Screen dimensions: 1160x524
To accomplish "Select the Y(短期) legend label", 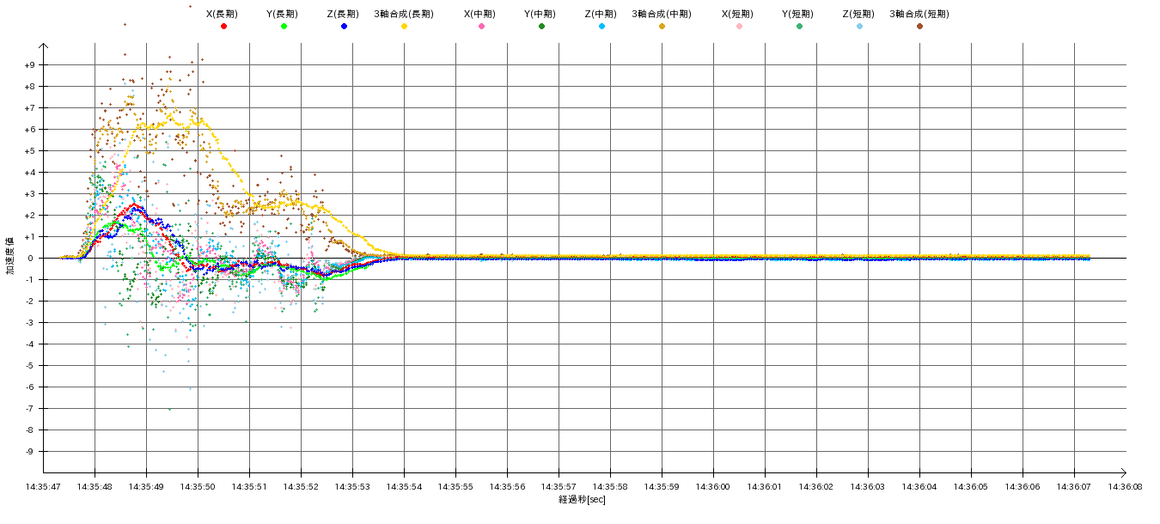I will tap(797, 14).
